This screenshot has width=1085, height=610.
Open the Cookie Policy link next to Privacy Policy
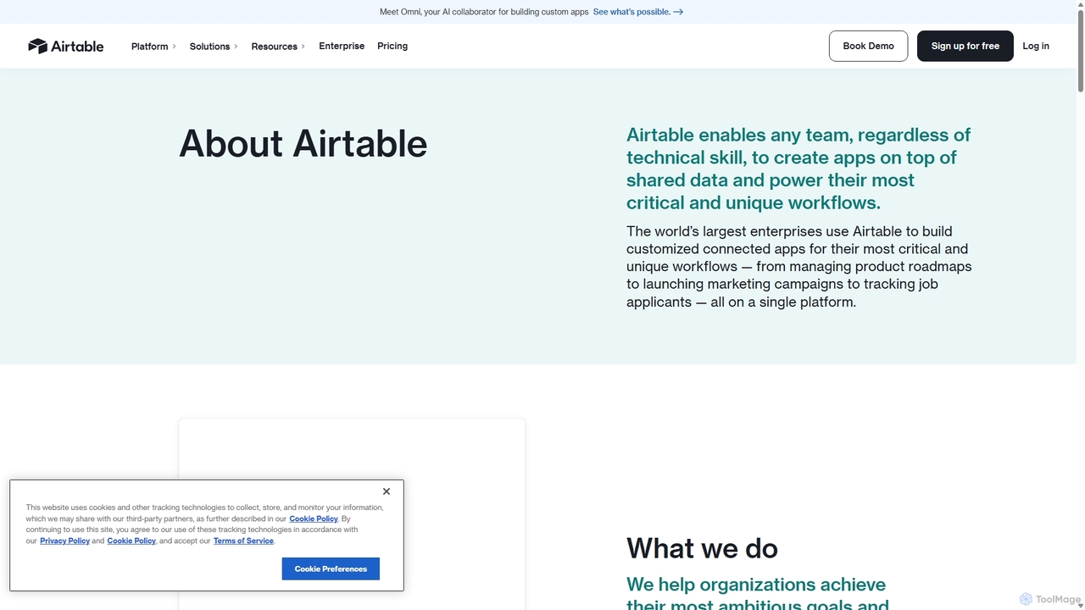pyautogui.click(x=131, y=541)
